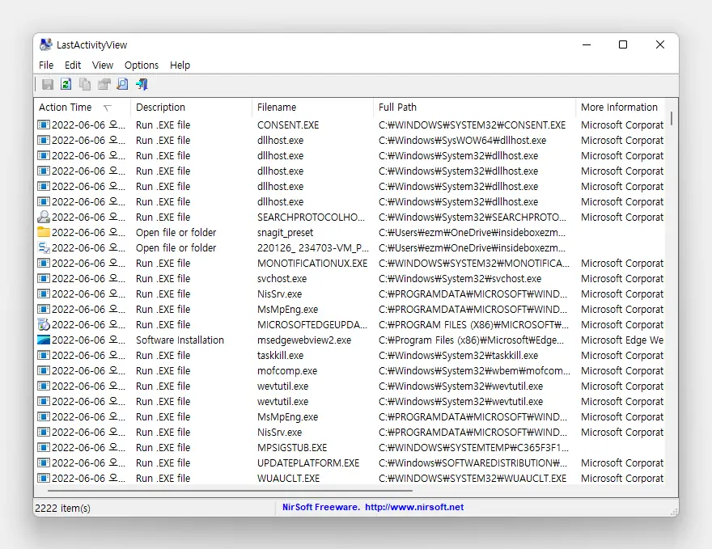The image size is (712, 549).
Task: Sort list by Filename column header
Action: click(x=277, y=108)
